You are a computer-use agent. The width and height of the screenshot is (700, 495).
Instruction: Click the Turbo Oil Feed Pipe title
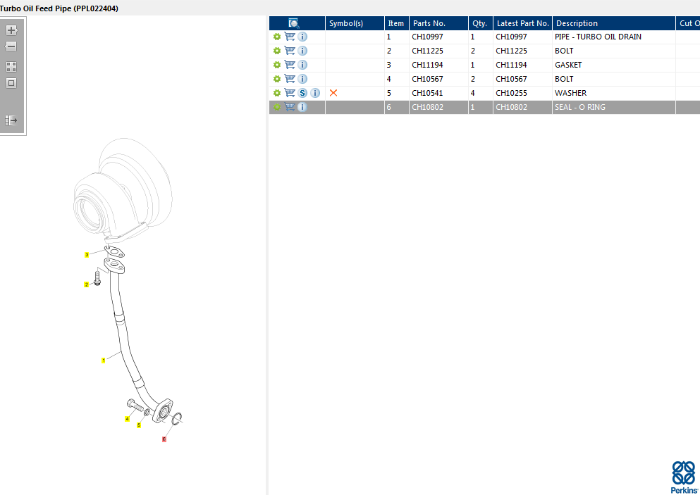(x=59, y=8)
